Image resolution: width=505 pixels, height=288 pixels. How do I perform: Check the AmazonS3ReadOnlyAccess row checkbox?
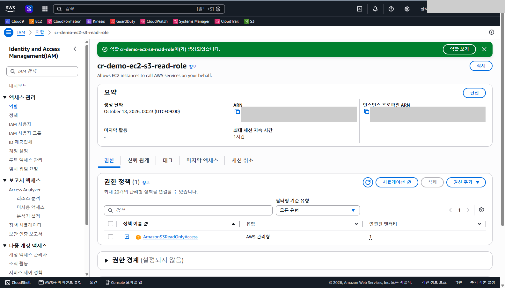pos(111,237)
